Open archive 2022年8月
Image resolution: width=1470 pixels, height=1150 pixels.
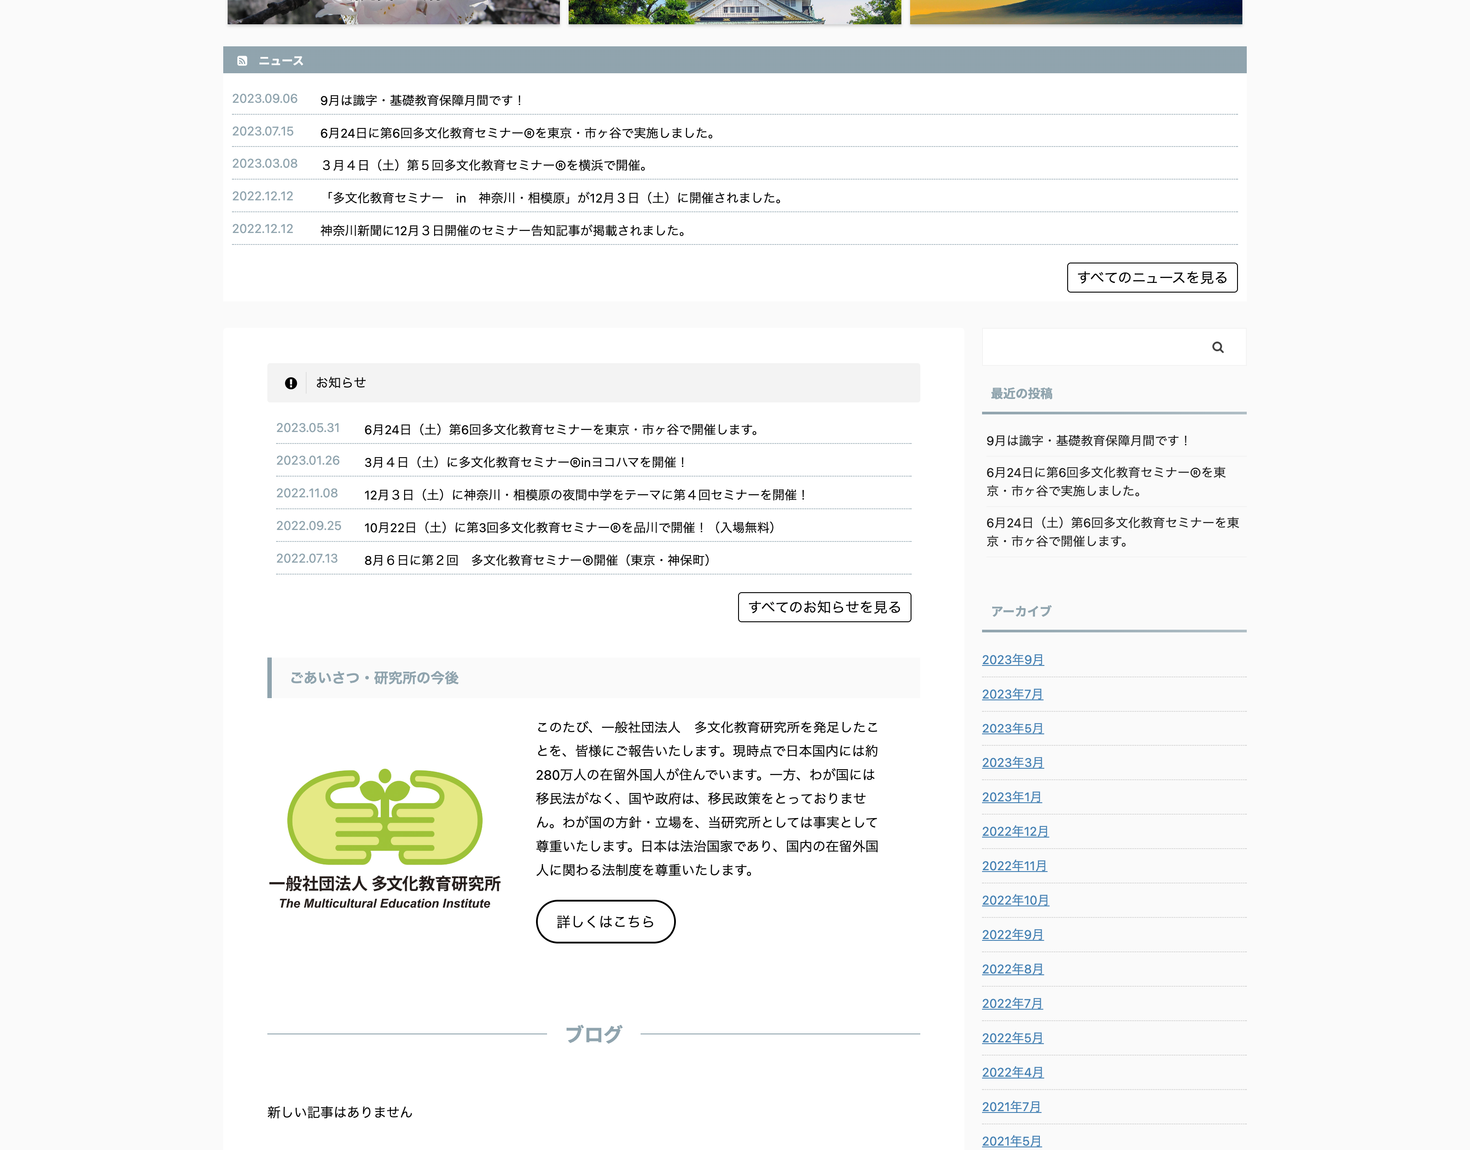[x=1012, y=969]
